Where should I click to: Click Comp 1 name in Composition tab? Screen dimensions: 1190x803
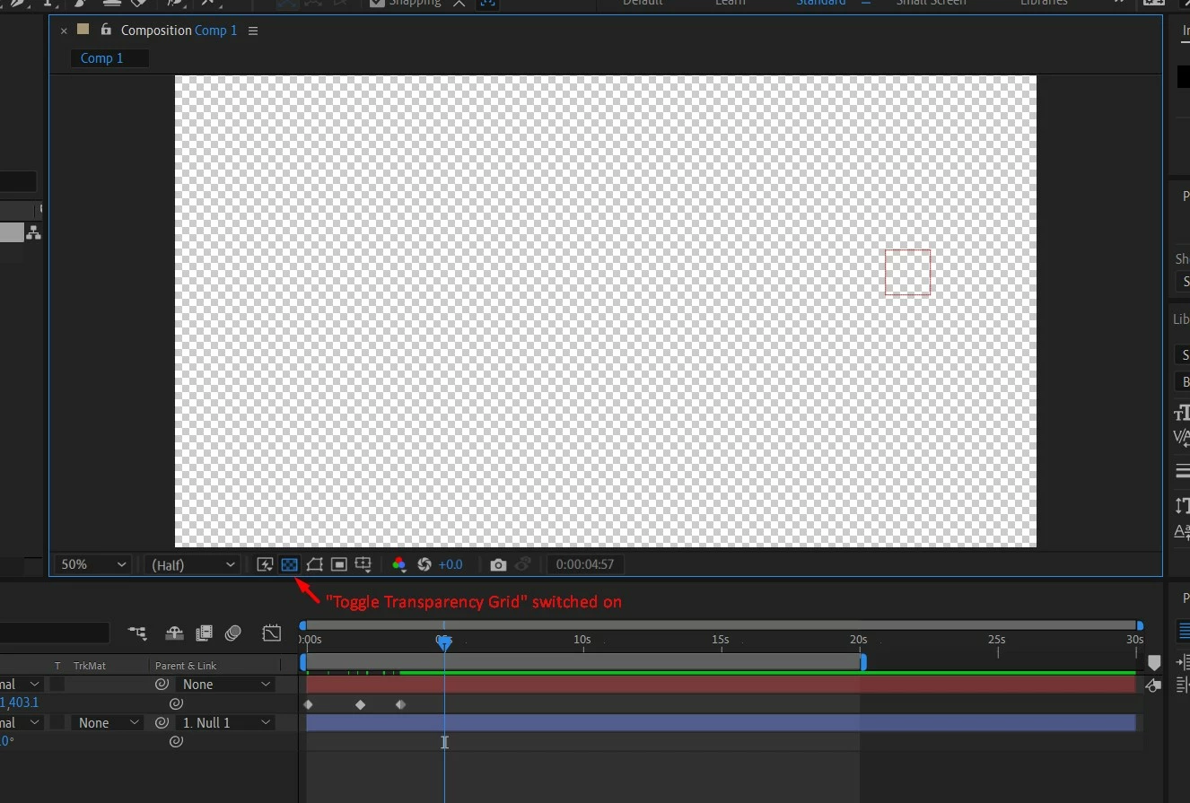pos(216,31)
